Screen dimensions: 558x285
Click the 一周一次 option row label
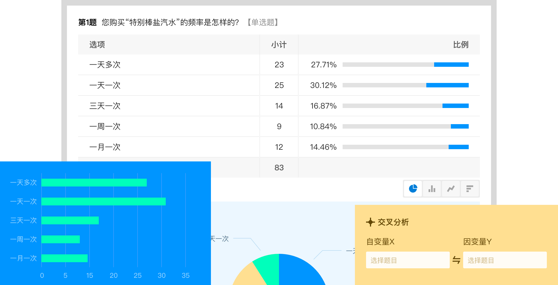(105, 126)
